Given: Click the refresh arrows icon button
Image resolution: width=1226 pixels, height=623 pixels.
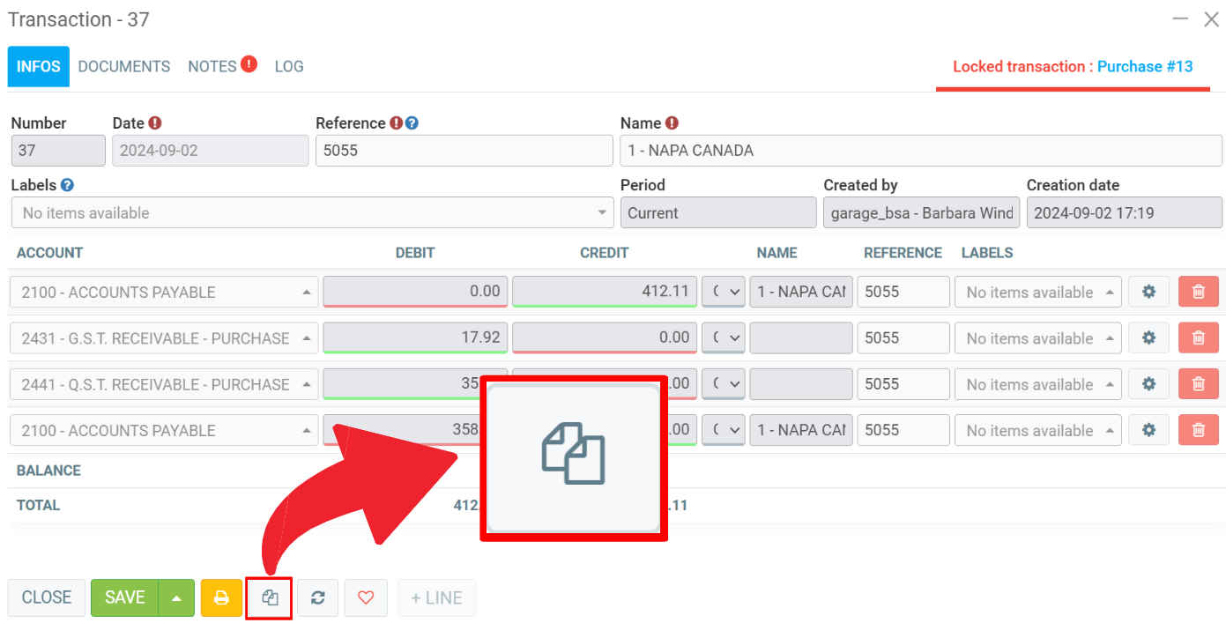Looking at the screenshot, I should (318, 597).
